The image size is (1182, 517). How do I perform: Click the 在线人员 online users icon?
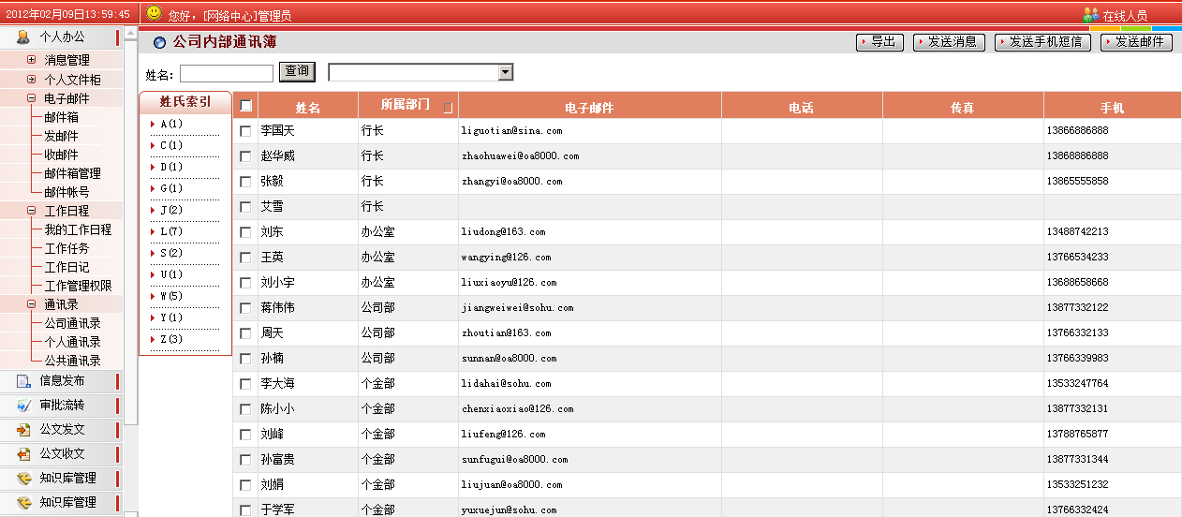[x=1090, y=15]
